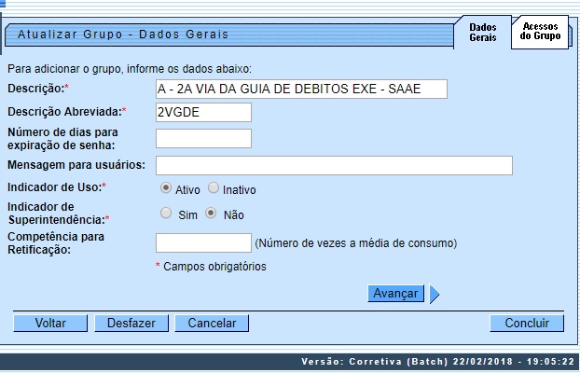This screenshot has height=373, width=580.
Task: Choose Sim for Indicador de Superintendência
Action: coord(166,213)
